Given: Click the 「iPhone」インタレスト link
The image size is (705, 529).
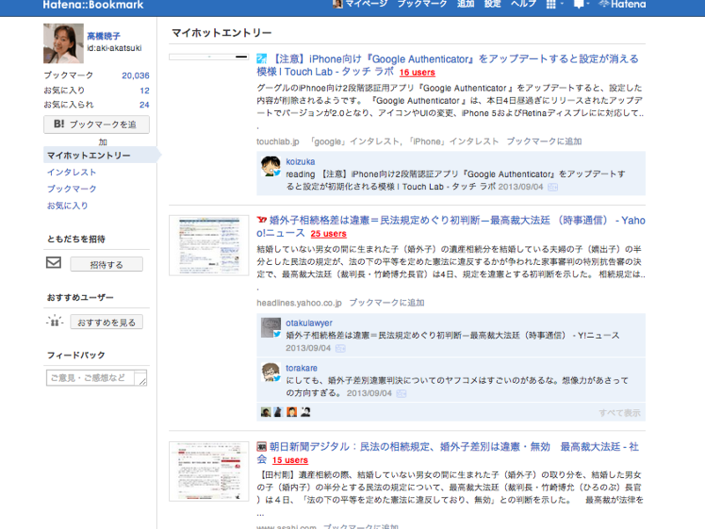Looking at the screenshot, I should coord(453,142).
